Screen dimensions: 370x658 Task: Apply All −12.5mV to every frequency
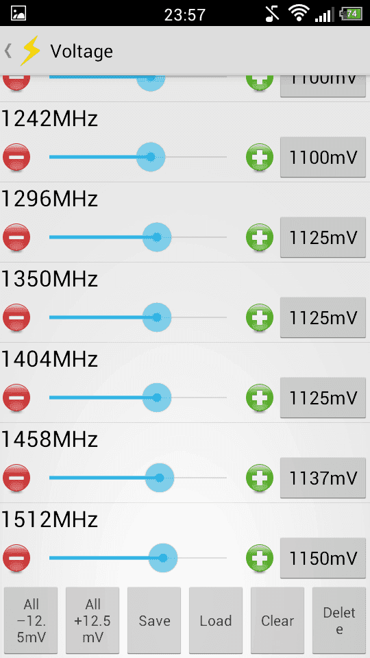tap(31, 620)
